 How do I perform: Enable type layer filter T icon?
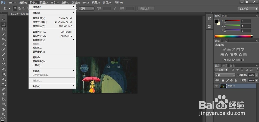[x=242, y=70]
